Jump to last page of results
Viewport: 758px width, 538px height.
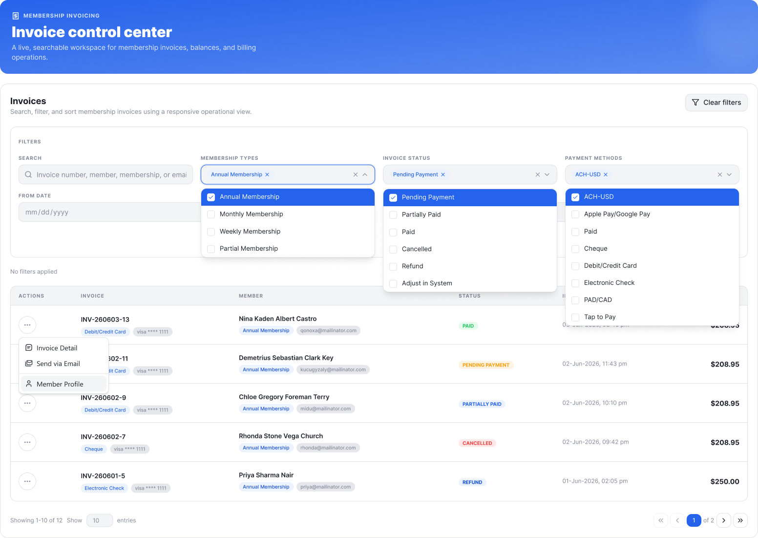740,520
